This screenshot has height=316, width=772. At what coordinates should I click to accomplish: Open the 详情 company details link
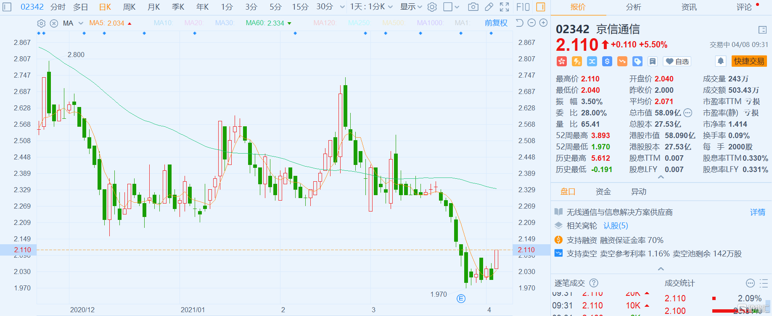758,212
